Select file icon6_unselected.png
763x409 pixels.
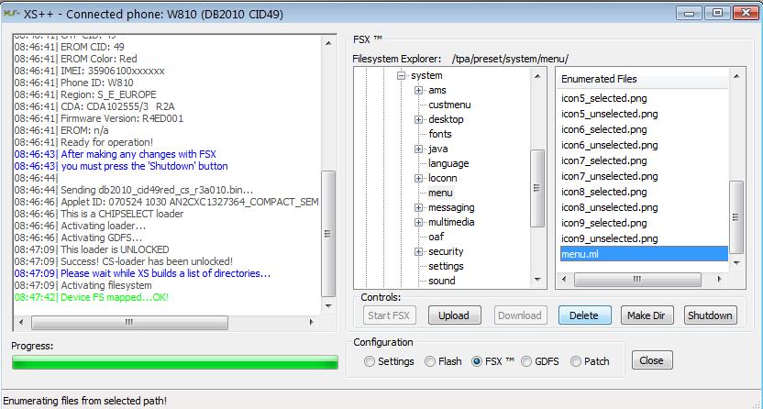pyautogui.click(x=609, y=145)
